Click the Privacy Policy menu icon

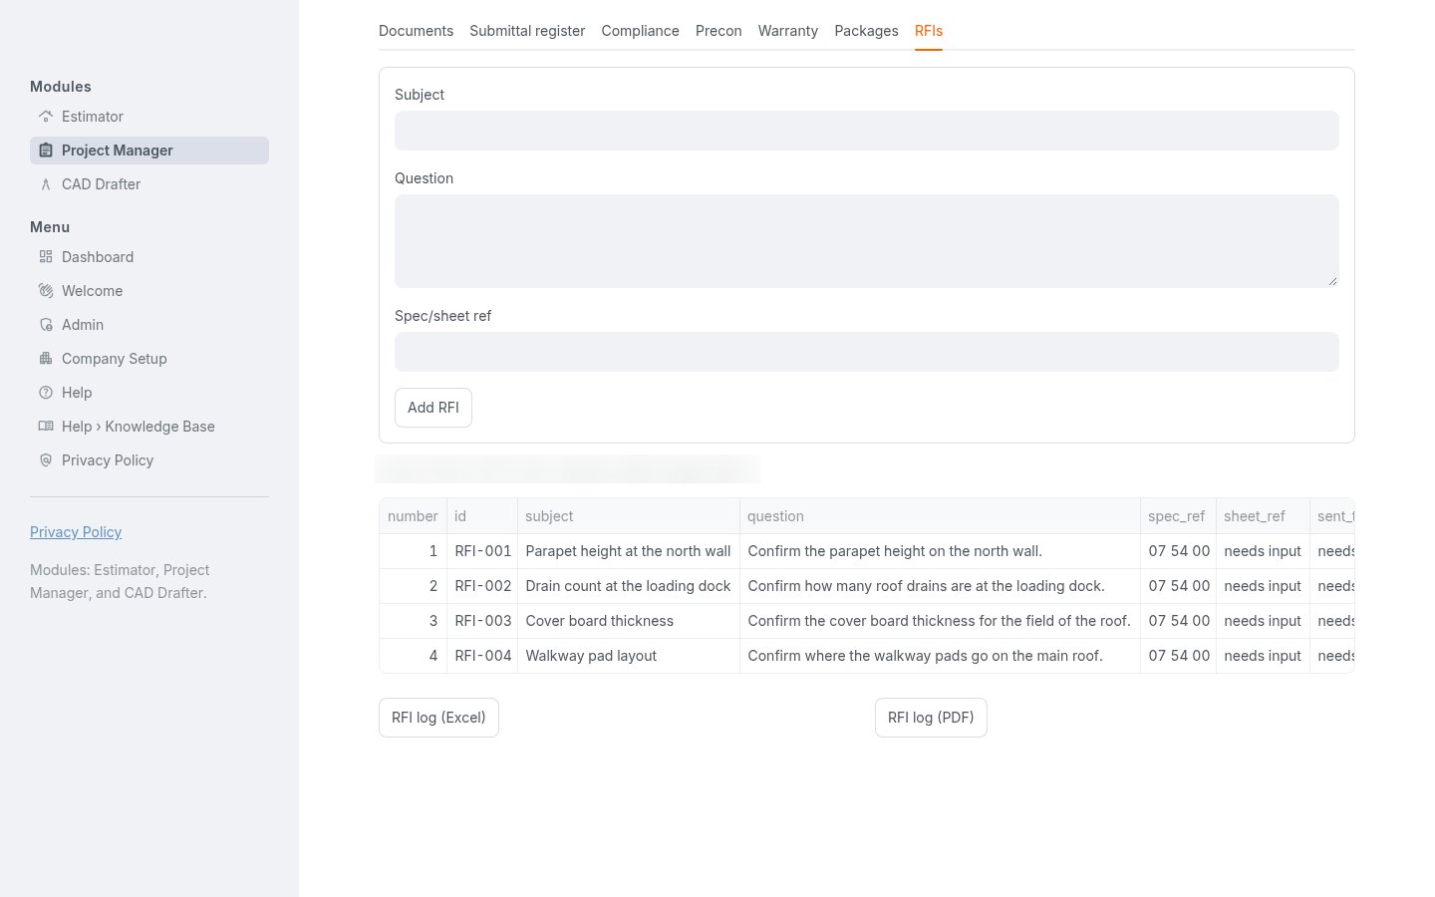coord(46,460)
